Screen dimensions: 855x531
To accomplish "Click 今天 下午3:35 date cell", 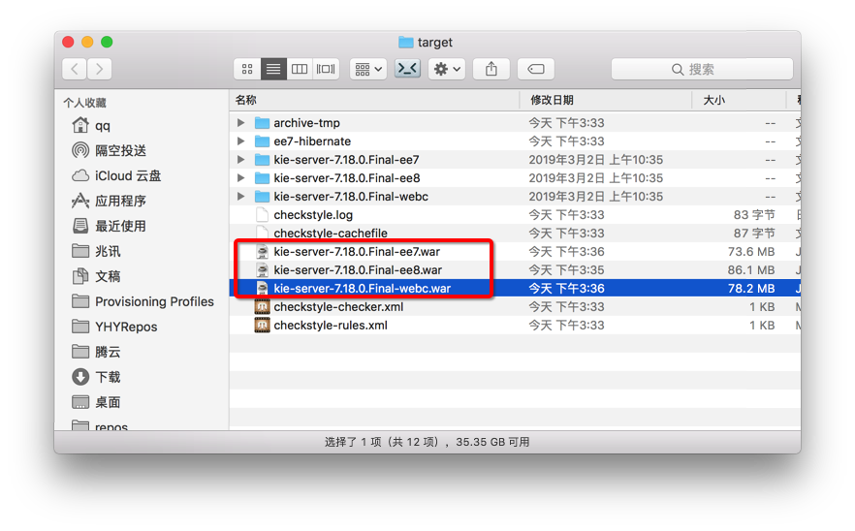I will coord(566,270).
